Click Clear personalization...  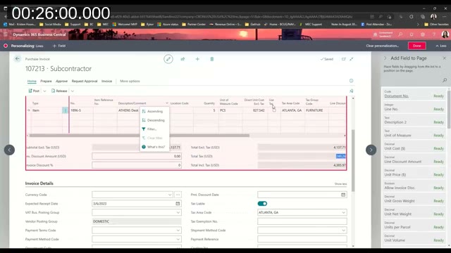click(383, 46)
